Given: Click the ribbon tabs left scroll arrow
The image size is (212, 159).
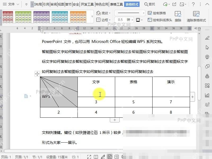Looking at the screenshot, I should click(x=32, y=5).
